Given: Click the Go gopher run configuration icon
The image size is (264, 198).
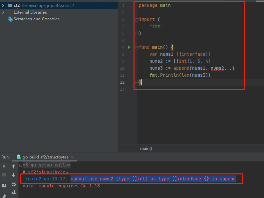Looking at the screenshot, I should coord(19,157).
